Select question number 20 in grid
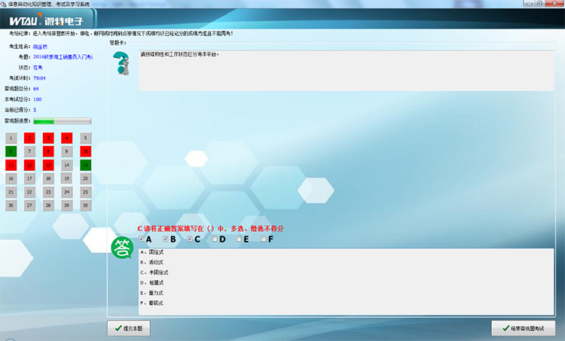The width and height of the screenshot is (565, 341). coord(85,178)
